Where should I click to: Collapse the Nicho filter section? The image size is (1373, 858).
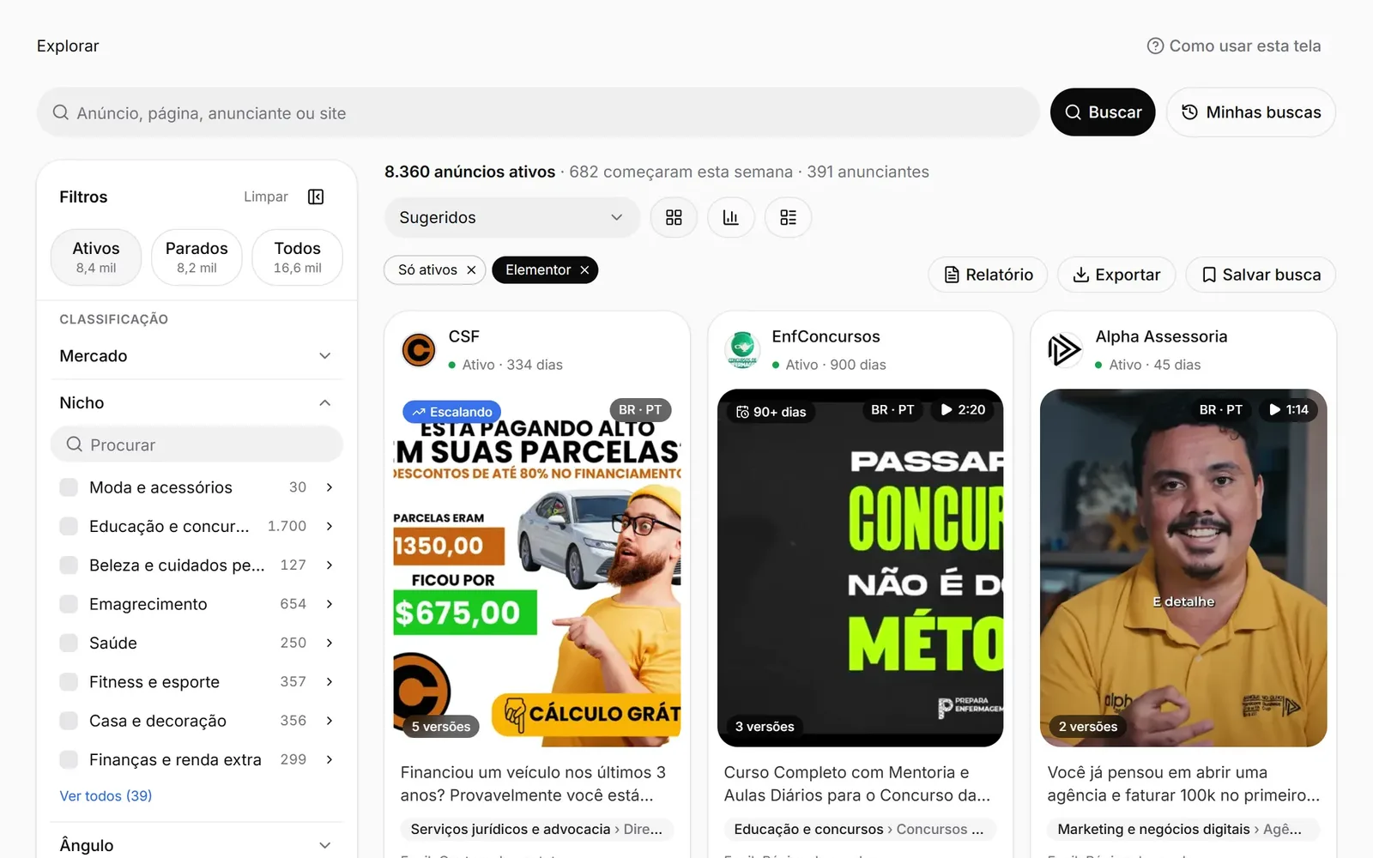[197, 402]
